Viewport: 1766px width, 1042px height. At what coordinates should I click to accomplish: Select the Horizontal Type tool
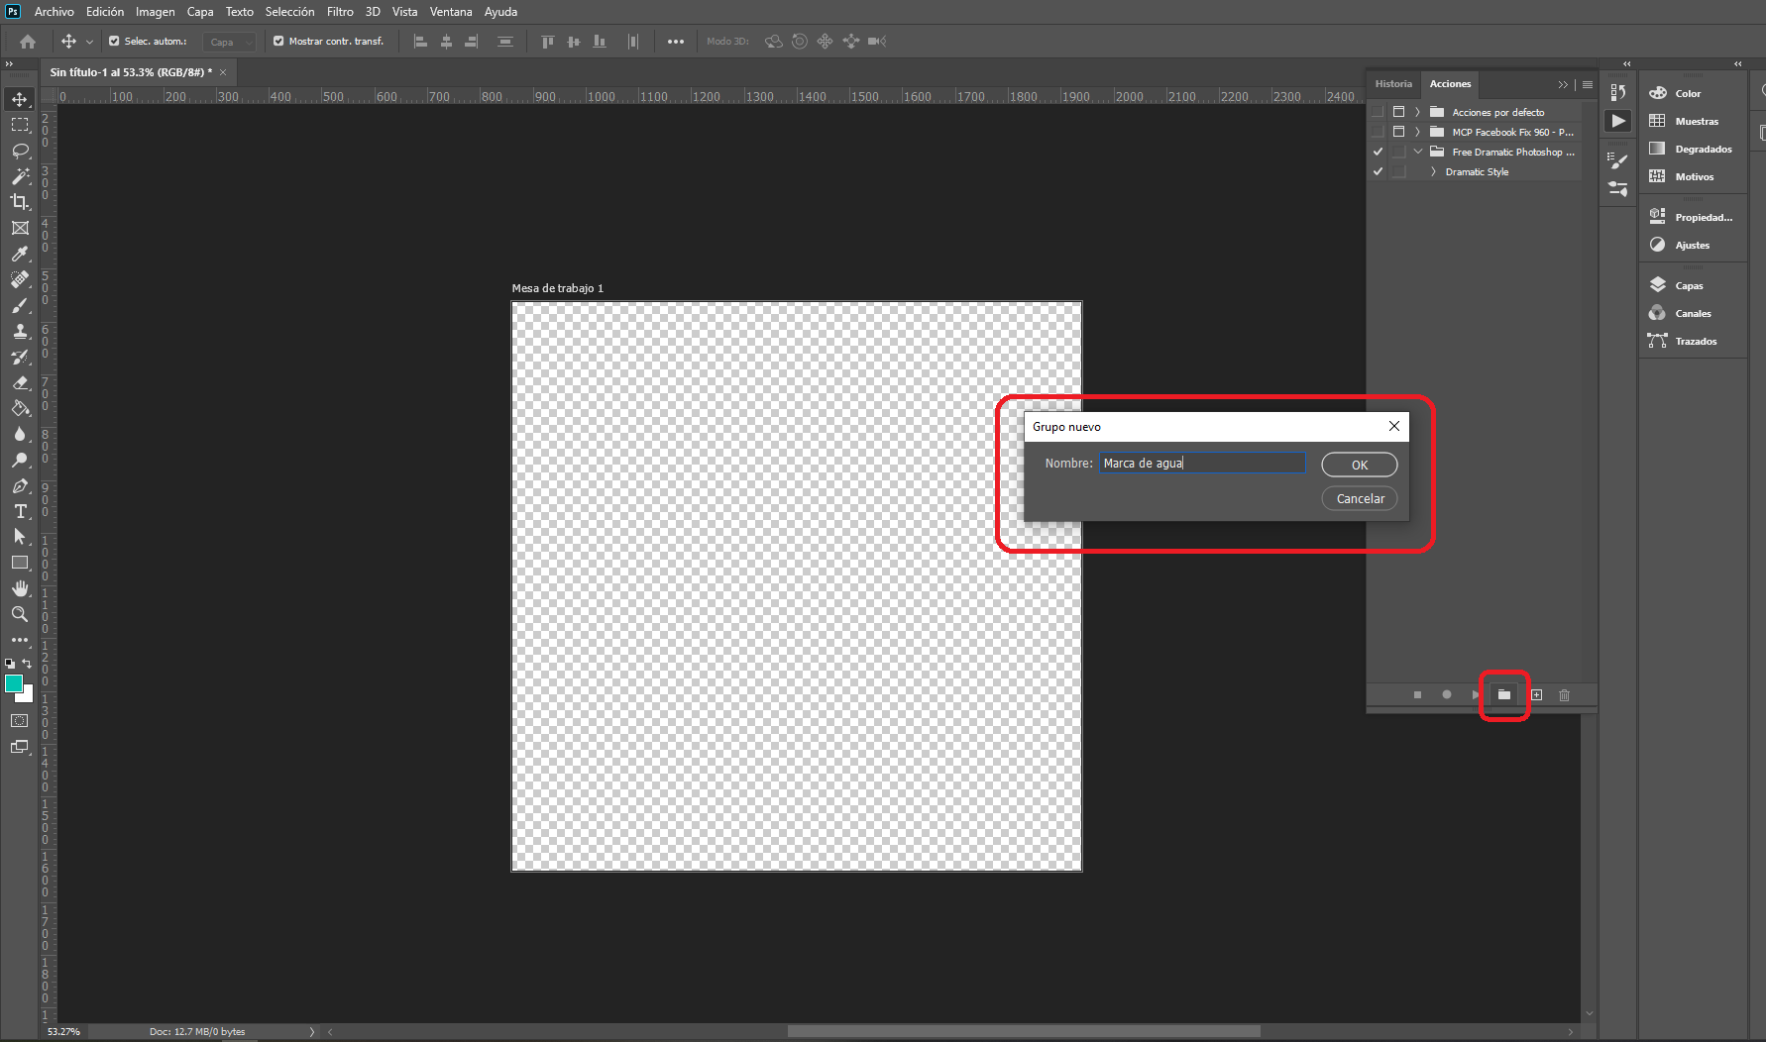click(20, 511)
